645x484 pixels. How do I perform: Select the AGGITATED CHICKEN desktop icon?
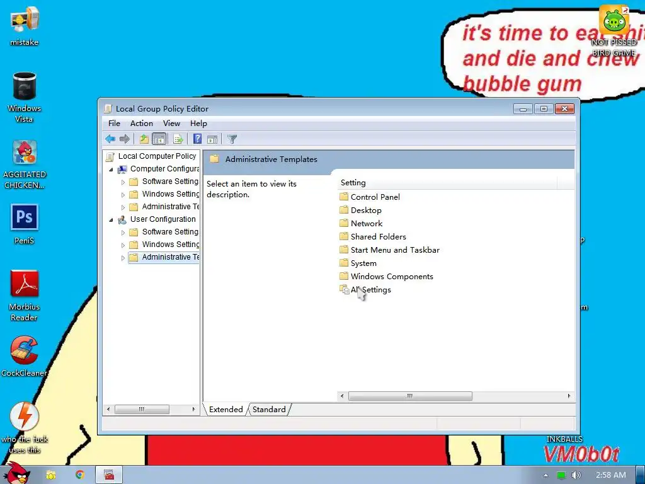pyautogui.click(x=25, y=164)
